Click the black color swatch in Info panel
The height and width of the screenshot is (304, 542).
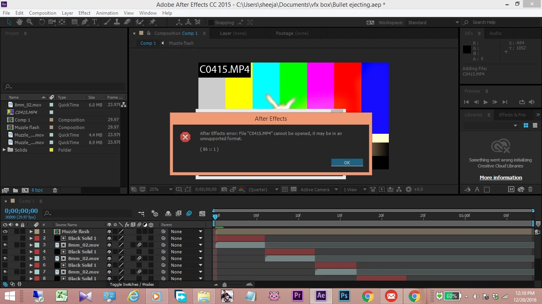(467, 49)
